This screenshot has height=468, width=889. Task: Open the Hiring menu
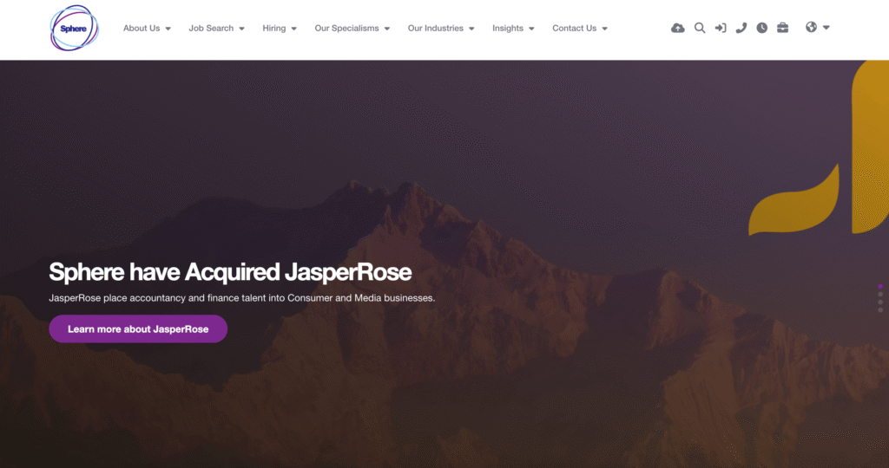(x=273, y=29)
